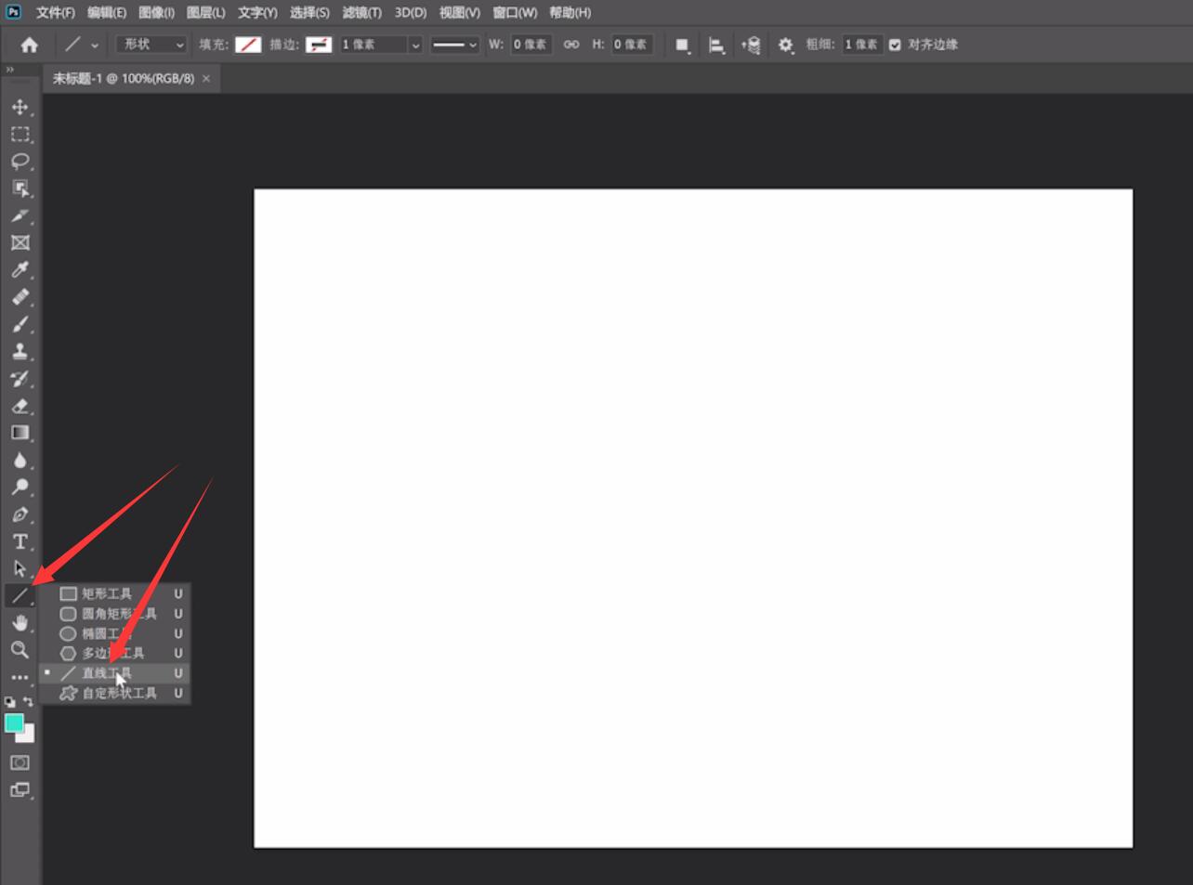Screen dimensions: 1193x885
Task: Select the Pen tool
Action: click(x=20, y=514)
